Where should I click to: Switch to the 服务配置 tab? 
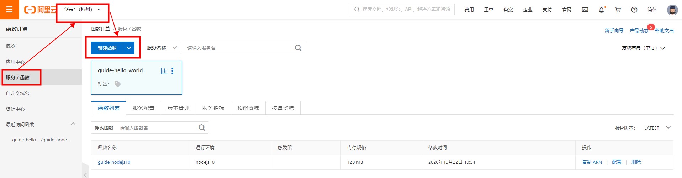143,108
